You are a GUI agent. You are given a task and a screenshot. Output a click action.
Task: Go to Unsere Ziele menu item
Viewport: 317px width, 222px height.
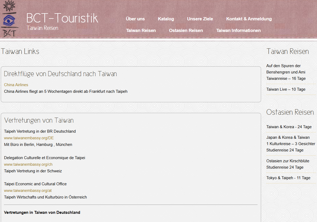200,19
